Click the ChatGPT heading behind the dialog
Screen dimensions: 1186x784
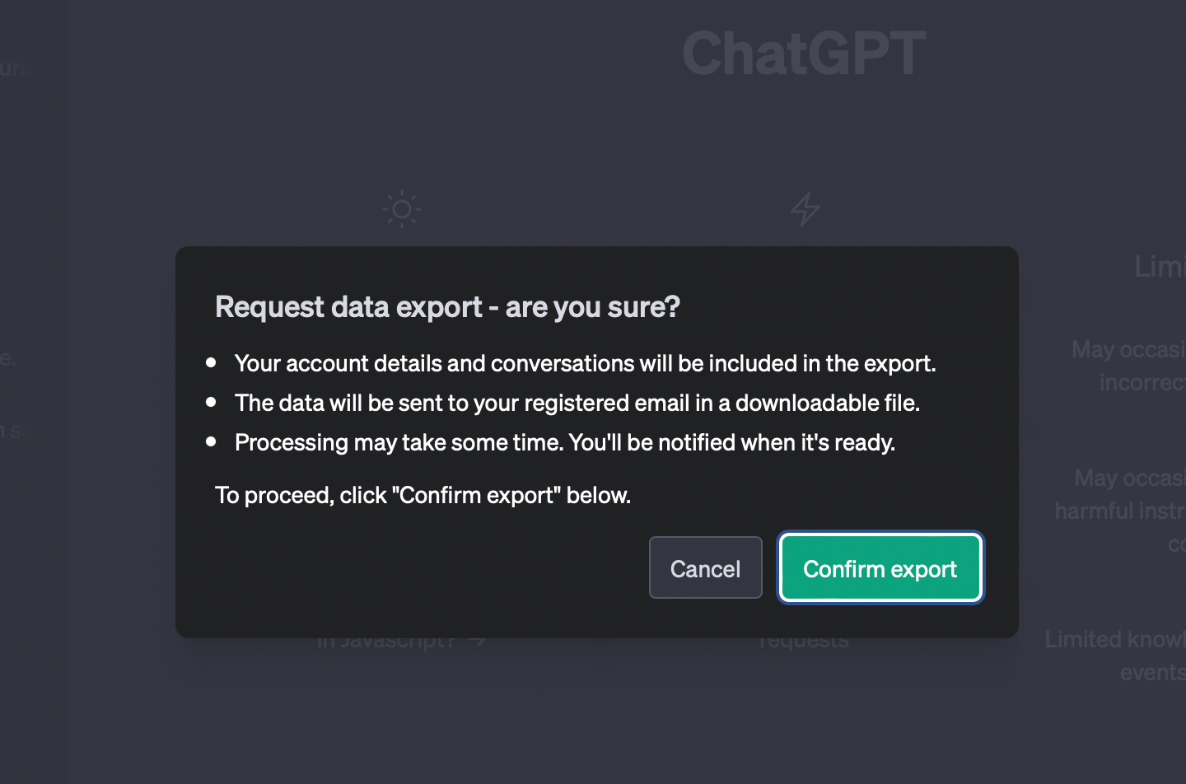coord(804,54)
